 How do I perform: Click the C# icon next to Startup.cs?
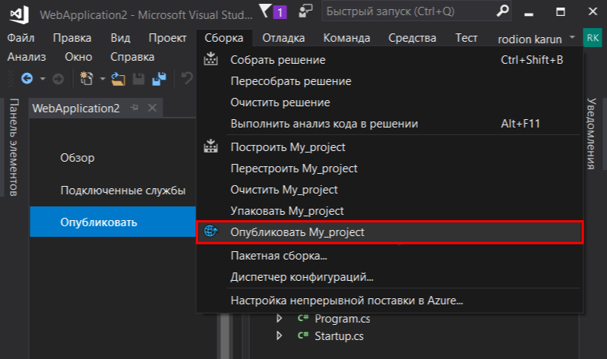point(303,335)
